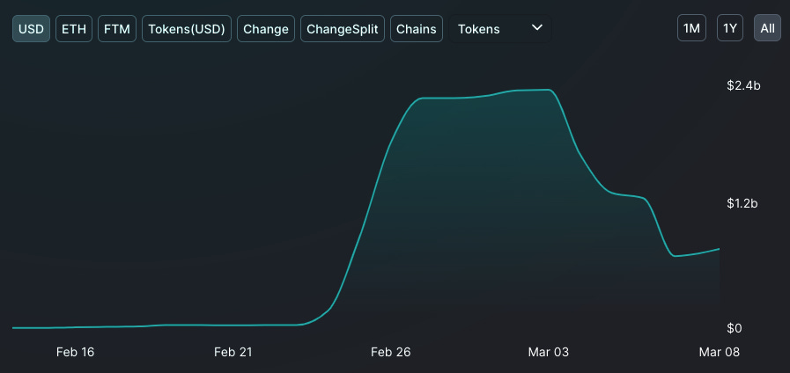Image resolution: width=790 pixels, height=373 pixels.
Task: Set the time range to 1M
Action: point(691,28)
